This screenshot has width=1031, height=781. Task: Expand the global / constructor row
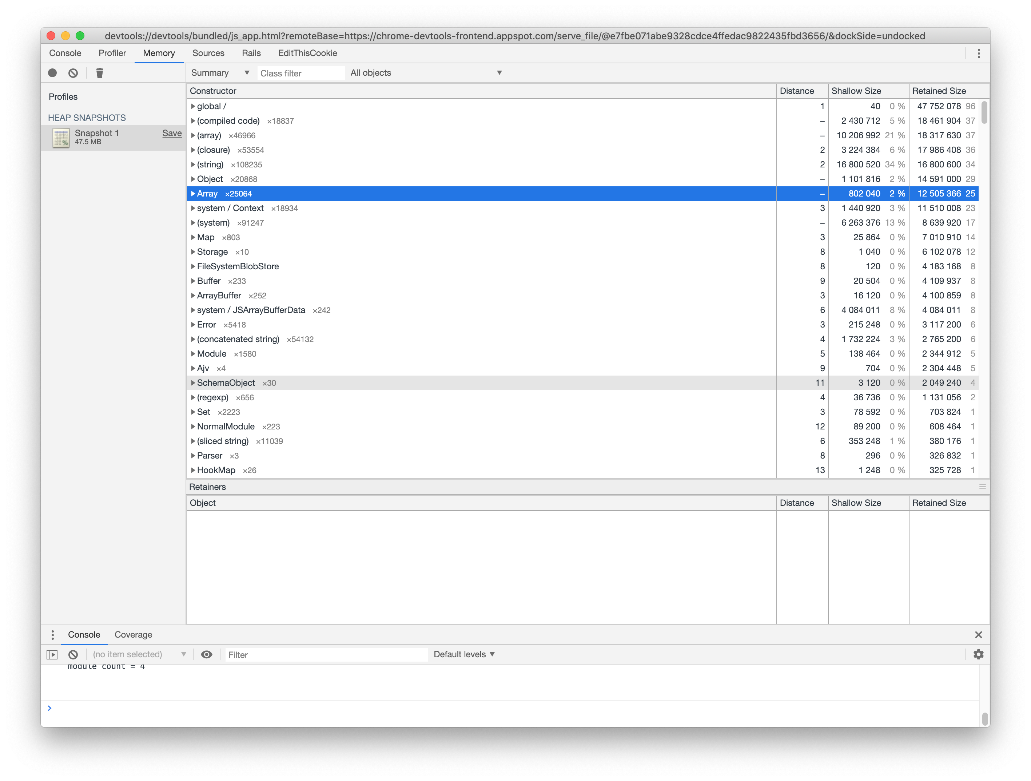pyautogui.click(x=193, y=106)
